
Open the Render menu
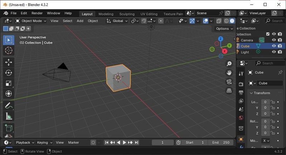(37, 13)
